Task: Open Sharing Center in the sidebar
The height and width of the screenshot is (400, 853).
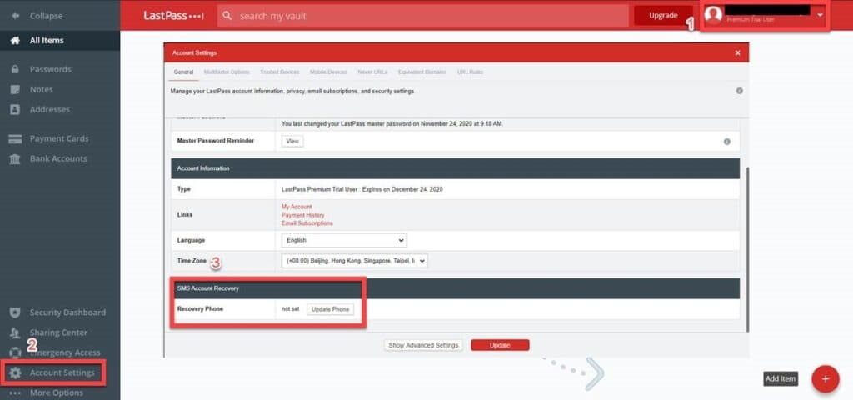Action: 60,332
